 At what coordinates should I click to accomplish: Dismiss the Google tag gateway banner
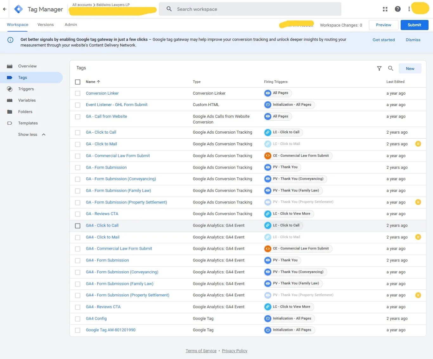coord(413,40)
